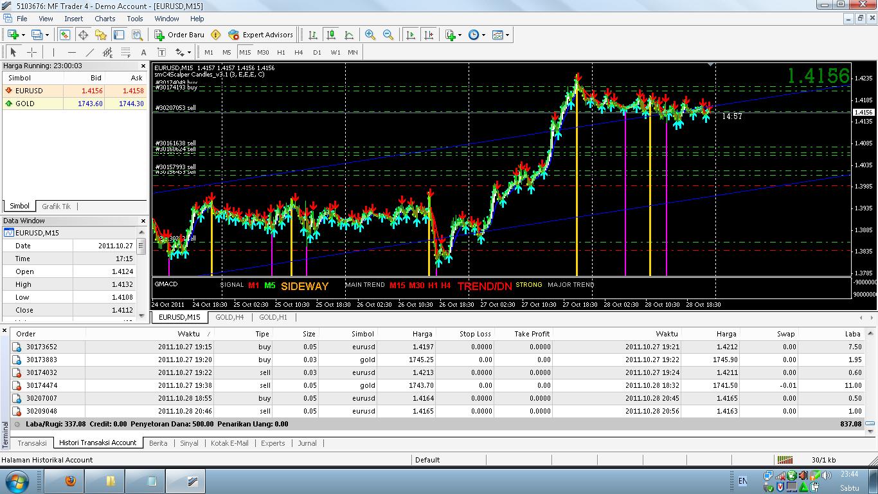This screenshot has height=494, width=878.
Task: Click the Zoom In magnifier icon
Action: [370, 35]
